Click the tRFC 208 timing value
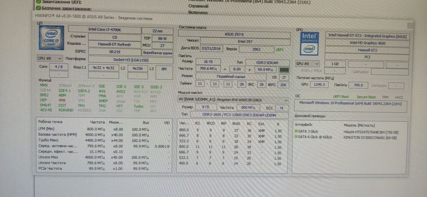 click(x=283, y=85)
